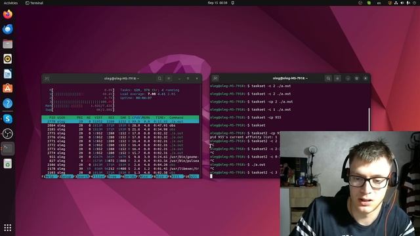Click F2 Setup in the htop footer
The height and width of the screenshot is (236, 420).
pos(66,176)
